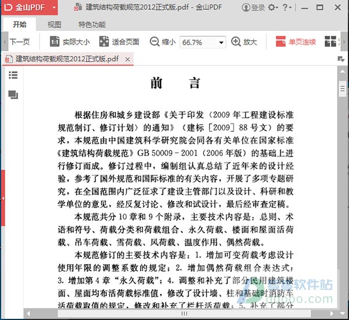The image size is (349, 320).
Task: Click the vertical scrollbar up arrow
Action: [343, 72]
